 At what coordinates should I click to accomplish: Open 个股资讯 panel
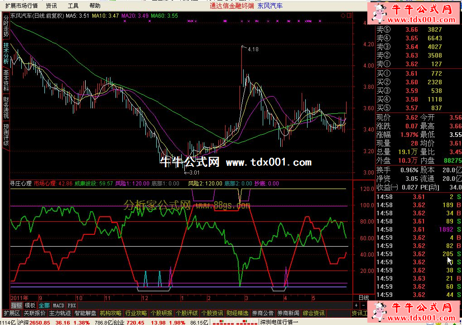pos(212,313)
